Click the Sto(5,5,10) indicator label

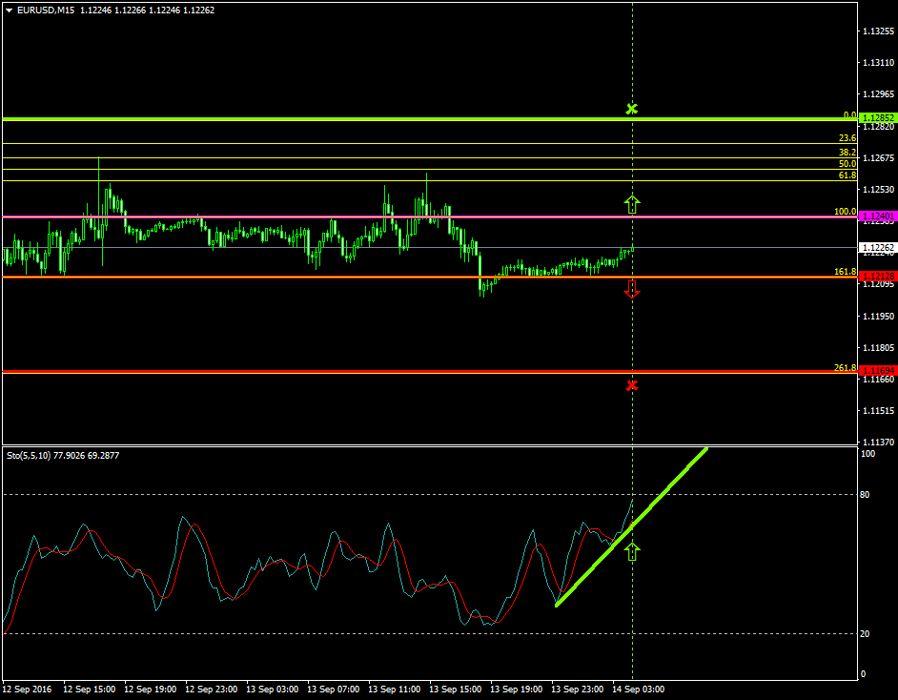[66, 456]
